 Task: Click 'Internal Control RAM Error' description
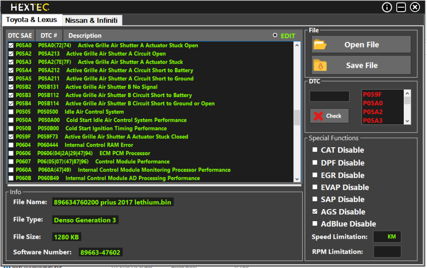coord(99,145)
